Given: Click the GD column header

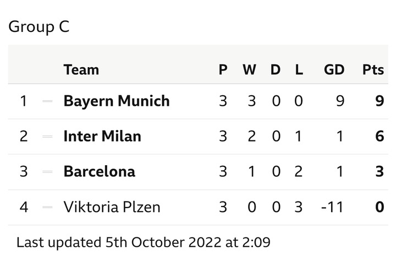Looking at the screenshot, I should (334, 69).
